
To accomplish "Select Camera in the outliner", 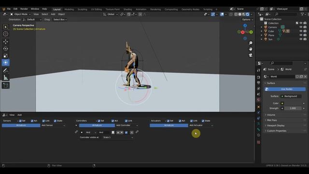I will click(x=272, y=27).
